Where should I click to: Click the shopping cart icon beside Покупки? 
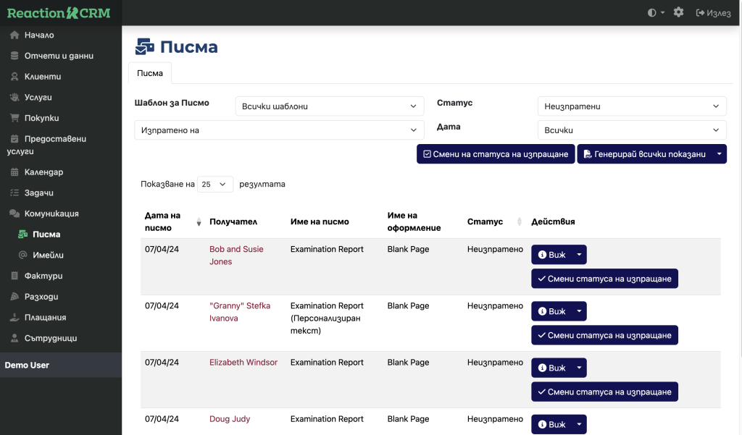(14, 118)
